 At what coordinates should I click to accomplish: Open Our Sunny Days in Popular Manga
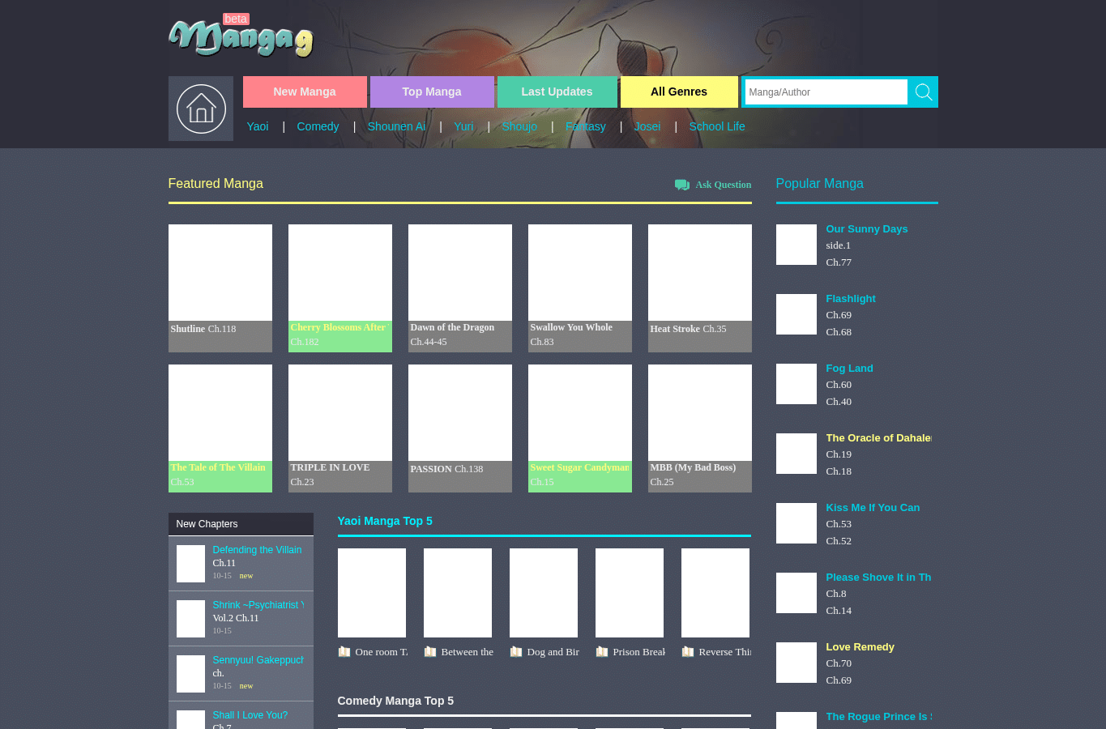pos(867,229)
